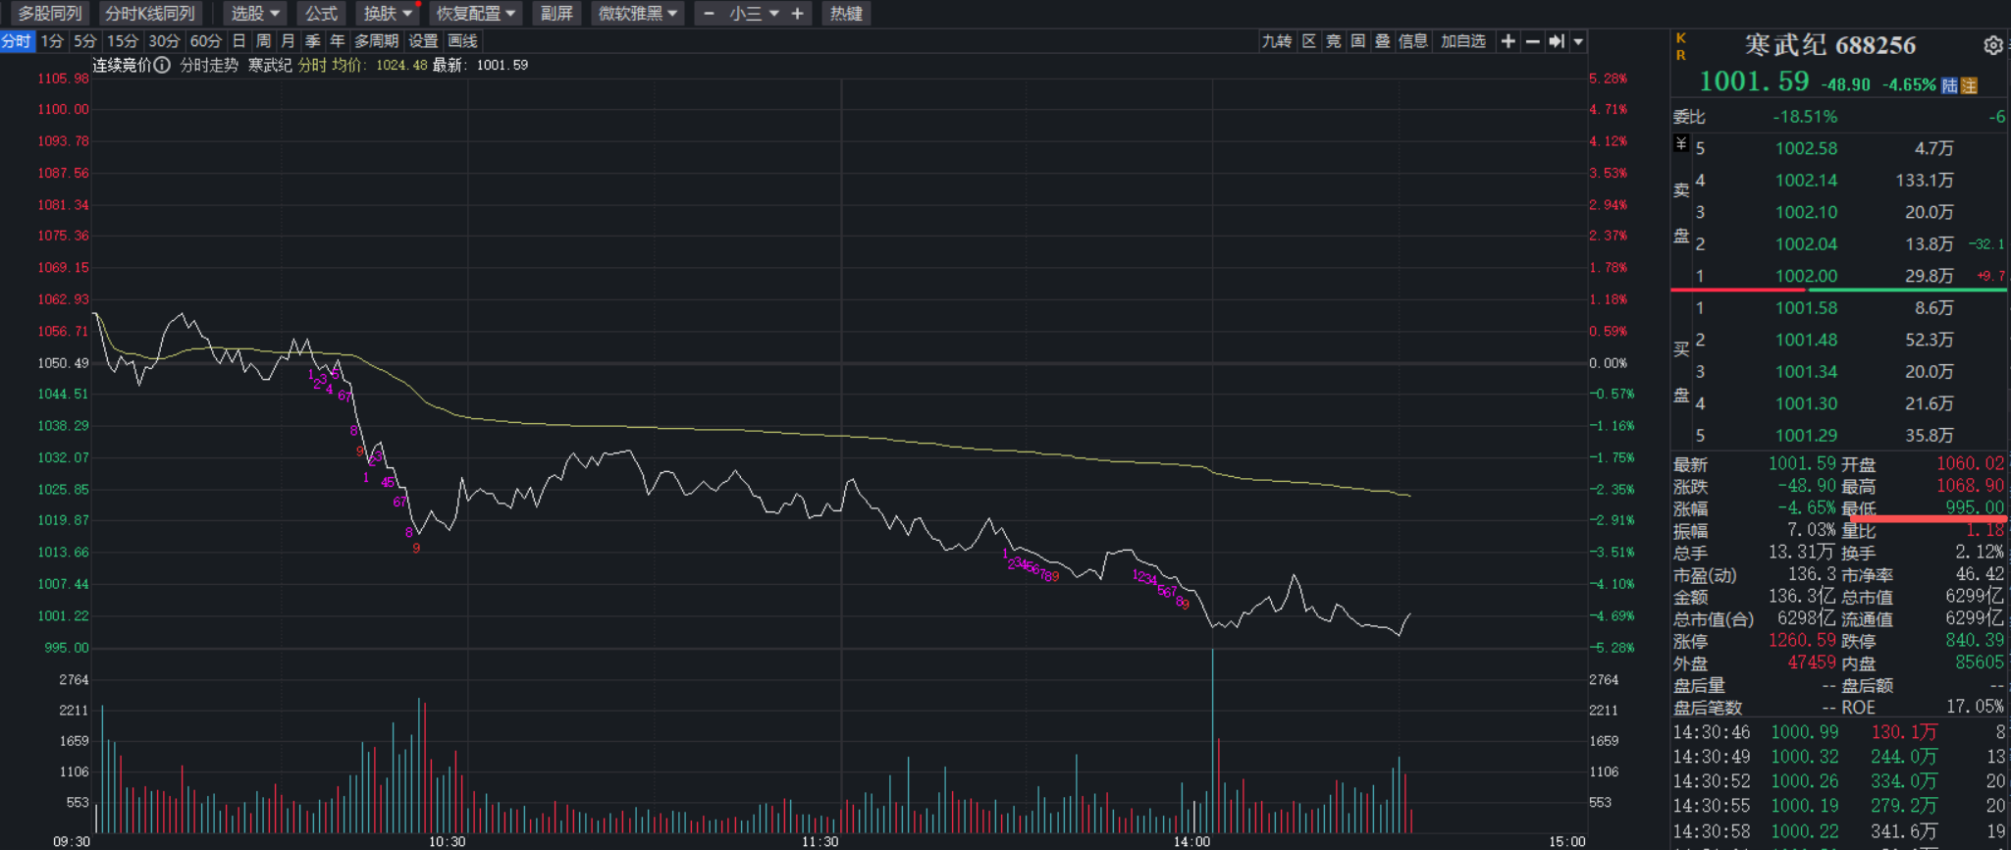The image size is (2011, 850).
Task: Click the 14:30:46 trade tick row
Action: pyautogui.click(x=1840, y=732)
